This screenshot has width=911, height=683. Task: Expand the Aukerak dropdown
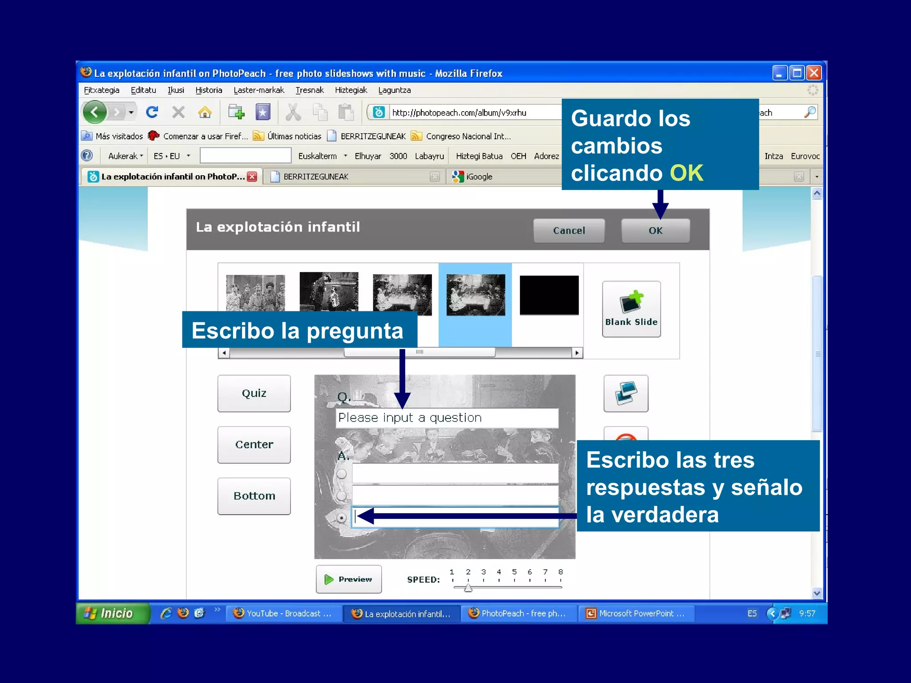tap(126, 156)
